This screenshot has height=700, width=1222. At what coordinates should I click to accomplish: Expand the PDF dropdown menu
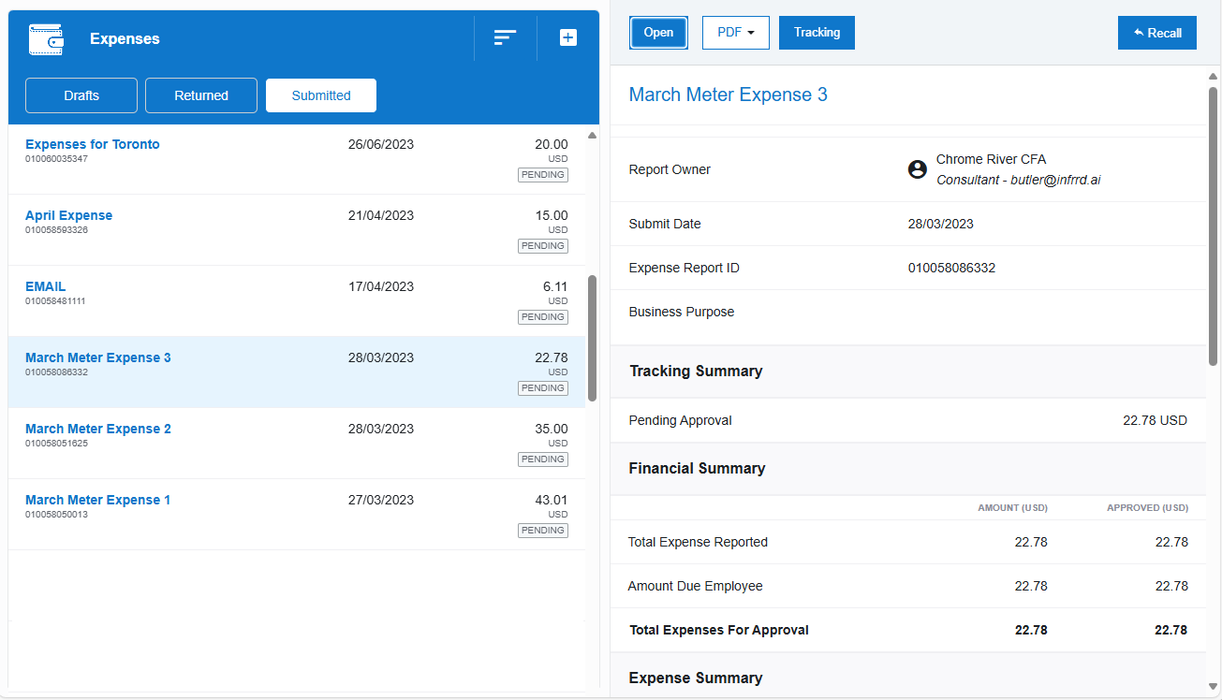click(735, 33)
